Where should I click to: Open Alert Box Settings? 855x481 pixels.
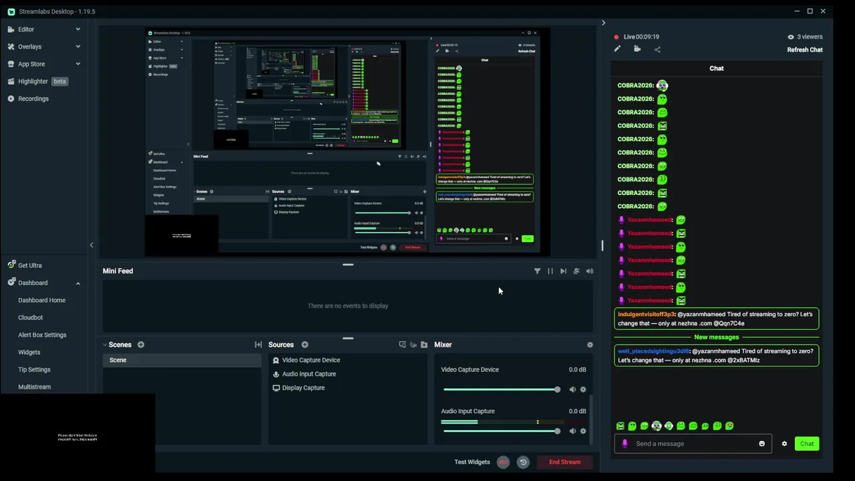42,335
